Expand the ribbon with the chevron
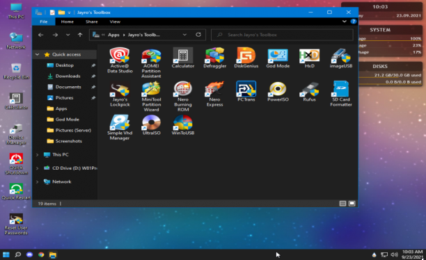Image resolution: width=426 pixels, height=260 pixels. 345,22
